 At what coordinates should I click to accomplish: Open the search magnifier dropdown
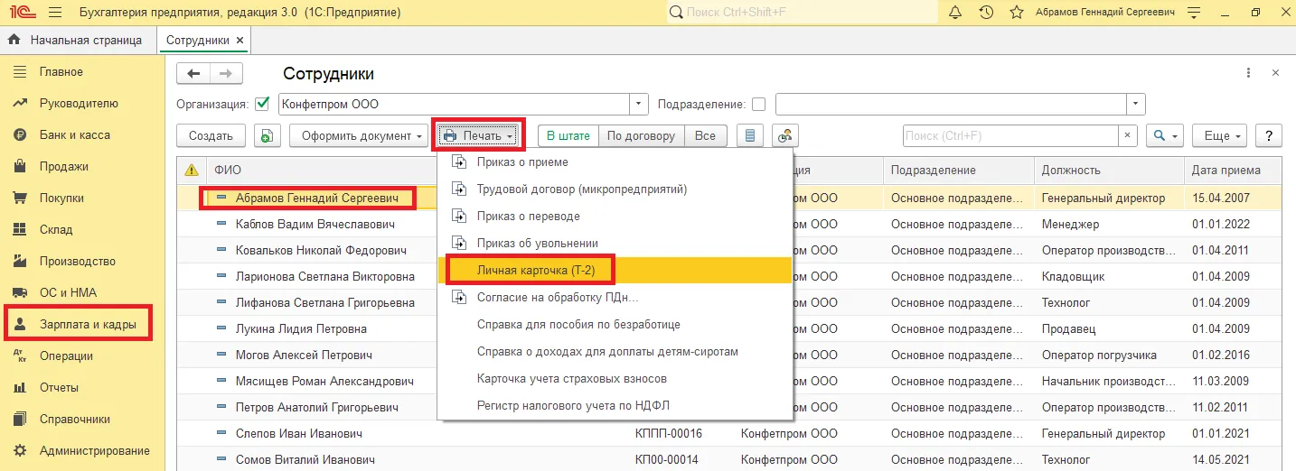(x=1164, y=136)
